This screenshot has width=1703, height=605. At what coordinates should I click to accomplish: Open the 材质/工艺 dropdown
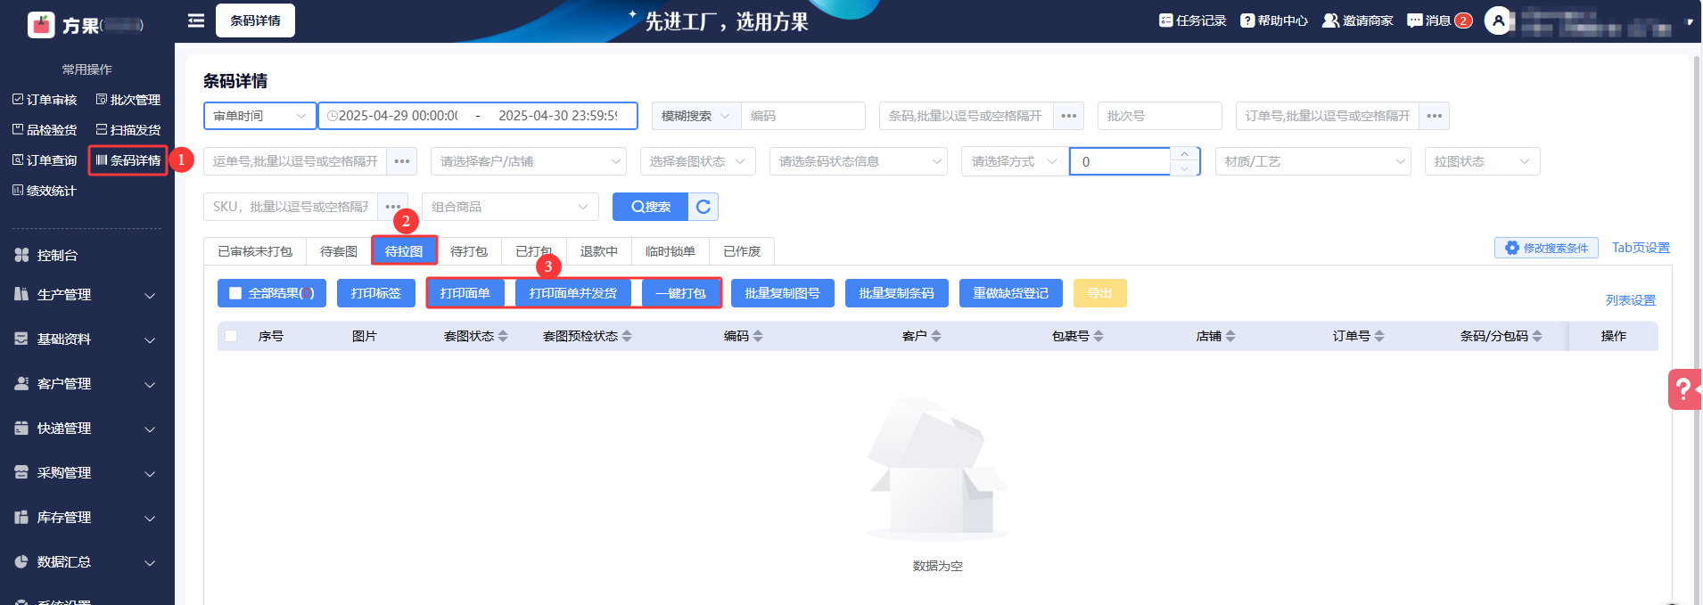click(1312, 161)
